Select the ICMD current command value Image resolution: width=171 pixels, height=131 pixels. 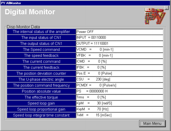coord(119,61)
